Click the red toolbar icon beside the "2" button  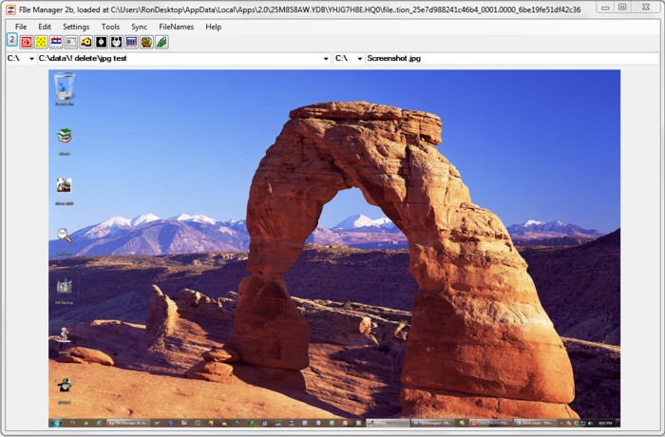(x=27, y=42)
